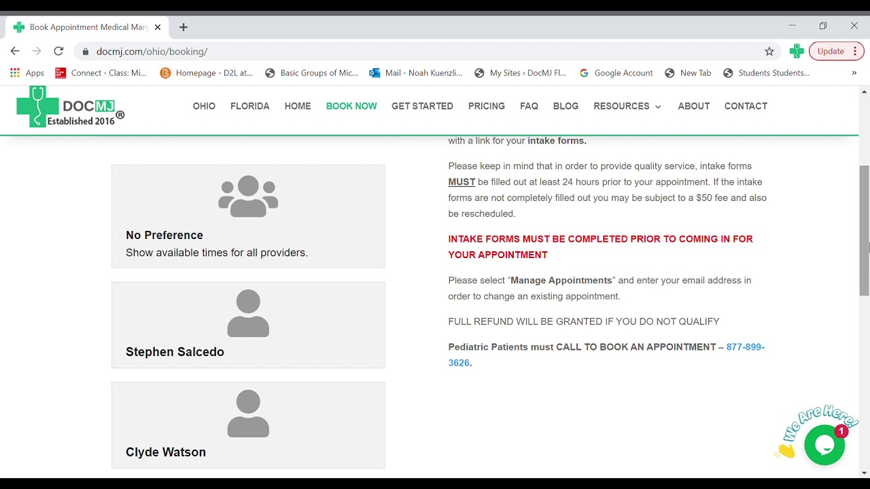Click Show available times for all providers
The image size is (870, 489).
coord(217,253)
